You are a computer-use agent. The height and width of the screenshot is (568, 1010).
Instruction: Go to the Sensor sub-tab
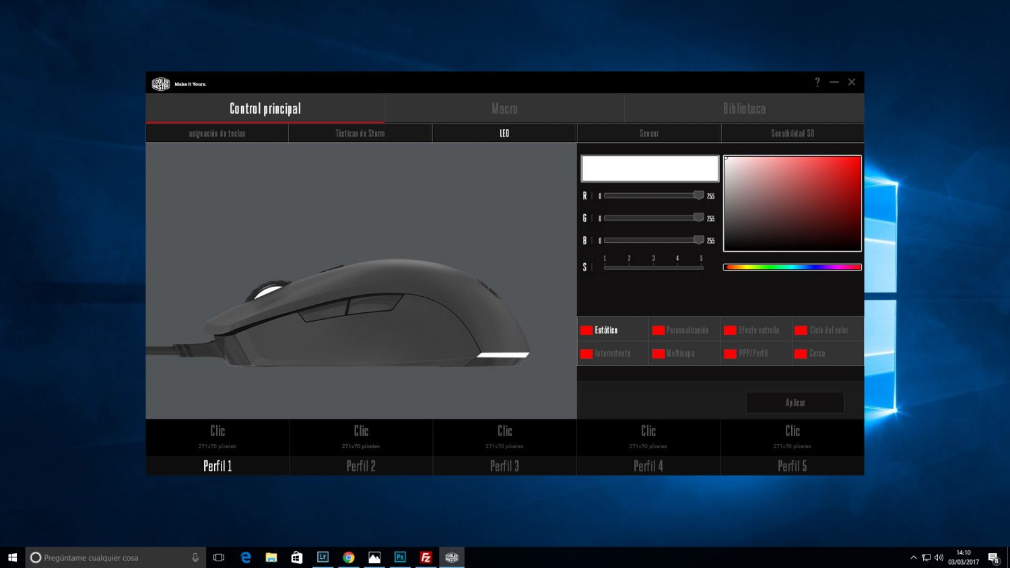pos(649,133)
